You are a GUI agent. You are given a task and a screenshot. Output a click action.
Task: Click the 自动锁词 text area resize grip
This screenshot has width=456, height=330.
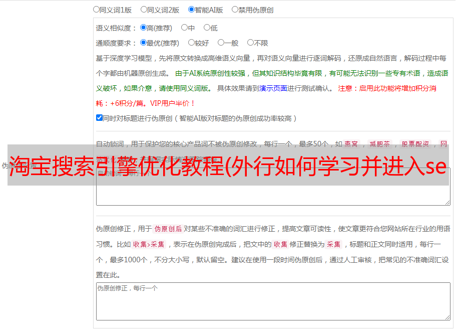[447, 203]
